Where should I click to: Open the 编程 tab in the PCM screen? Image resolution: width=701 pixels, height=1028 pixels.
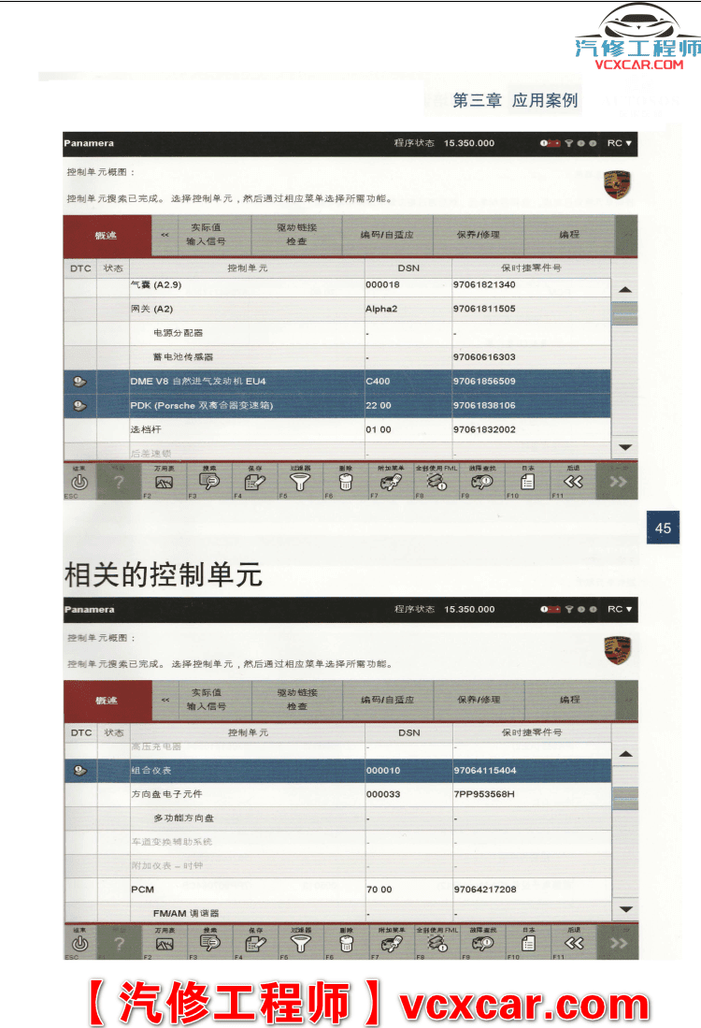(570, 700)
